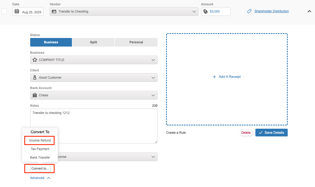
Task: Click the calendar icon in Date field
Action: [17, 12]
